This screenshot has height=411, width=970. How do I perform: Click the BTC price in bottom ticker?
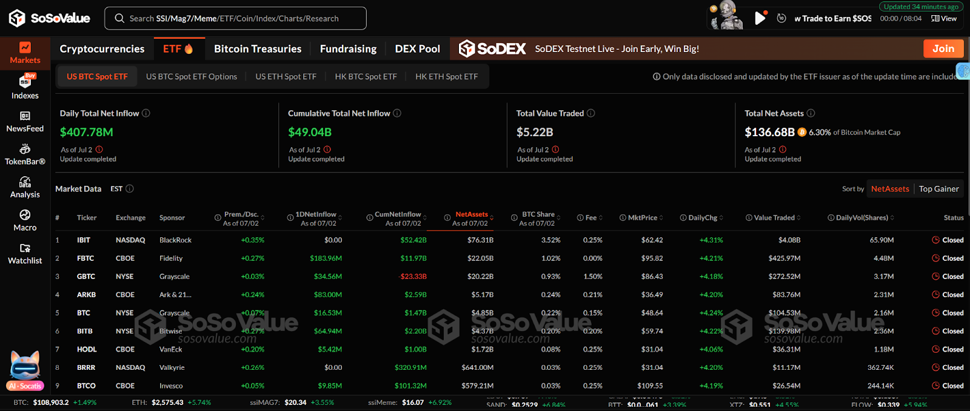point(51,403)
